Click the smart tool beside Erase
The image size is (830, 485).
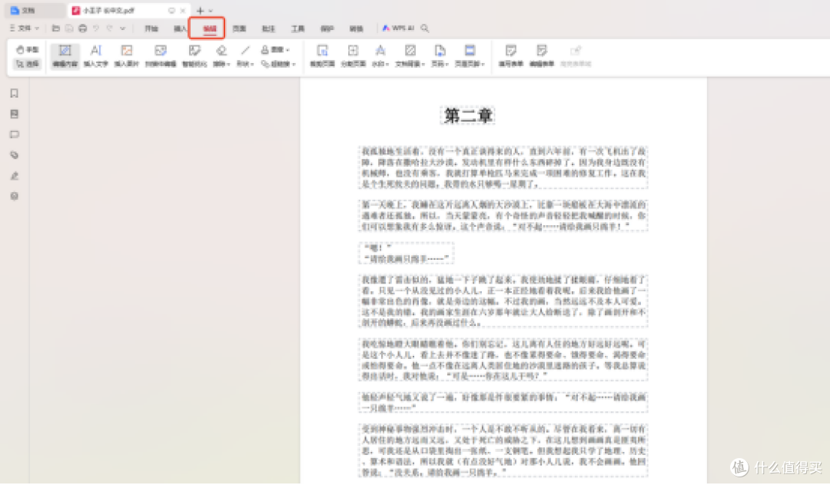(x=194, y=55)
